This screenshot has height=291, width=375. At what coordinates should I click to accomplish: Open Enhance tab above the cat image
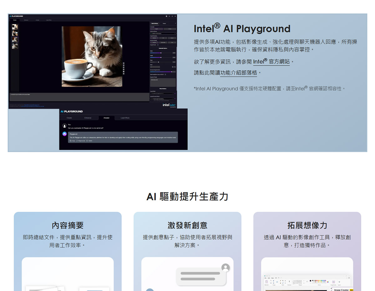pyautogui.click(x=26, y=20)
